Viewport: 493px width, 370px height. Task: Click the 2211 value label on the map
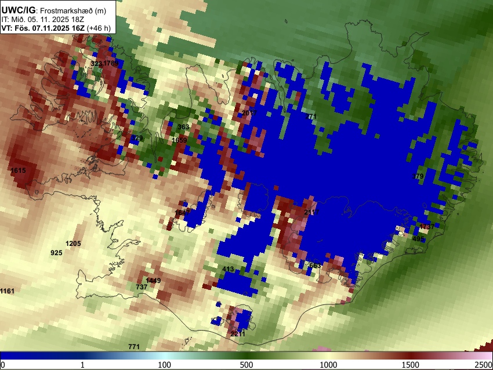(x=238, y=334)
